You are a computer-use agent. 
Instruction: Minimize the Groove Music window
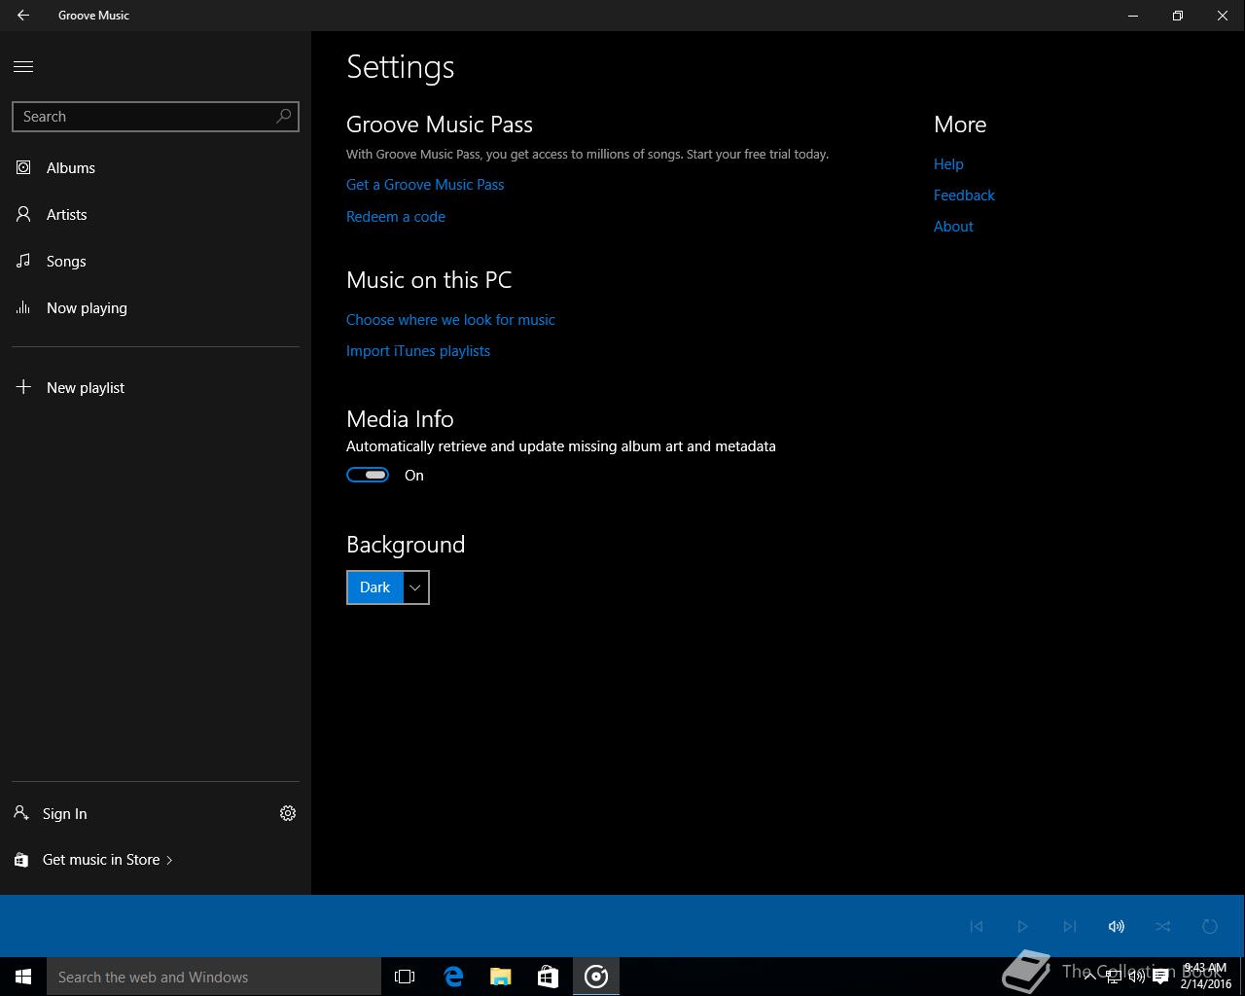pyautogui.click(x=1133, y=16)
